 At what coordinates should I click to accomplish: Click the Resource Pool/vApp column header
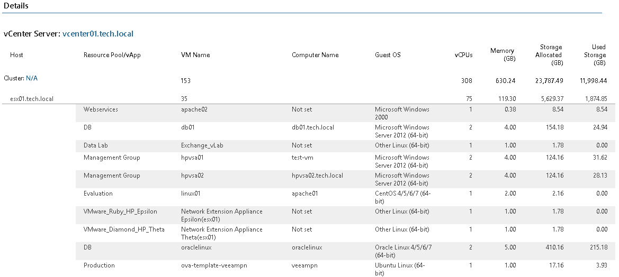click(112, 55)
